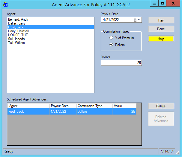Sort by the Commission Type column header

94,106
